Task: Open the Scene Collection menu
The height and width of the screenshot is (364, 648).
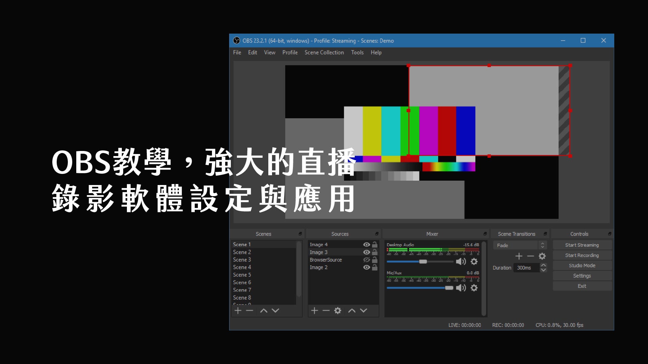Action: pos(324,53)
